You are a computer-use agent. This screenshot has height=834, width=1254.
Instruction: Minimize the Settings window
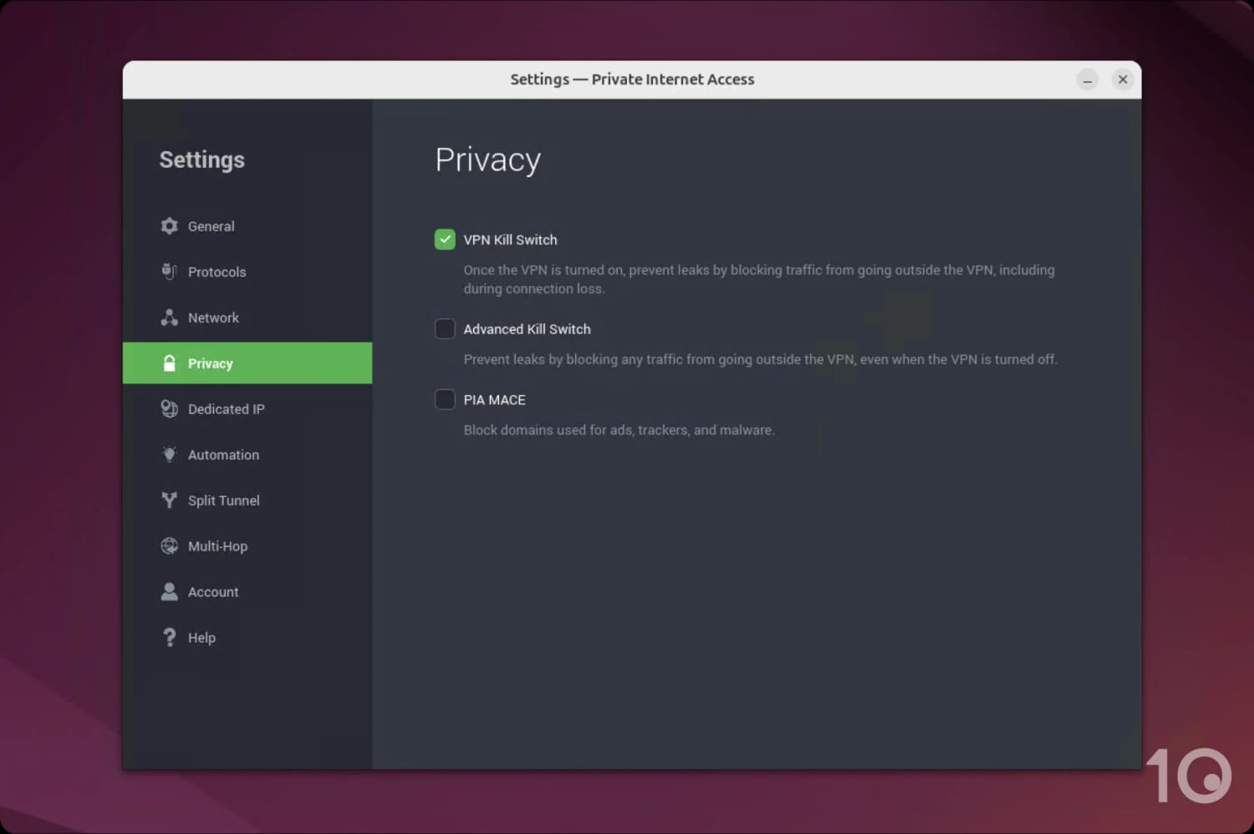coord(1087,80)
